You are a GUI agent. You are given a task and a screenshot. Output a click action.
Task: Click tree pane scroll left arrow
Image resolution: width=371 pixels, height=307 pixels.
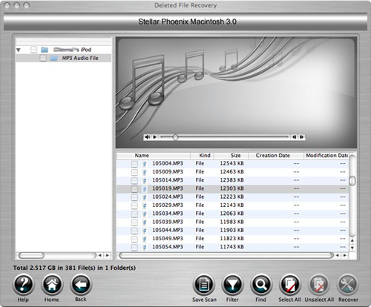(99, 255)
